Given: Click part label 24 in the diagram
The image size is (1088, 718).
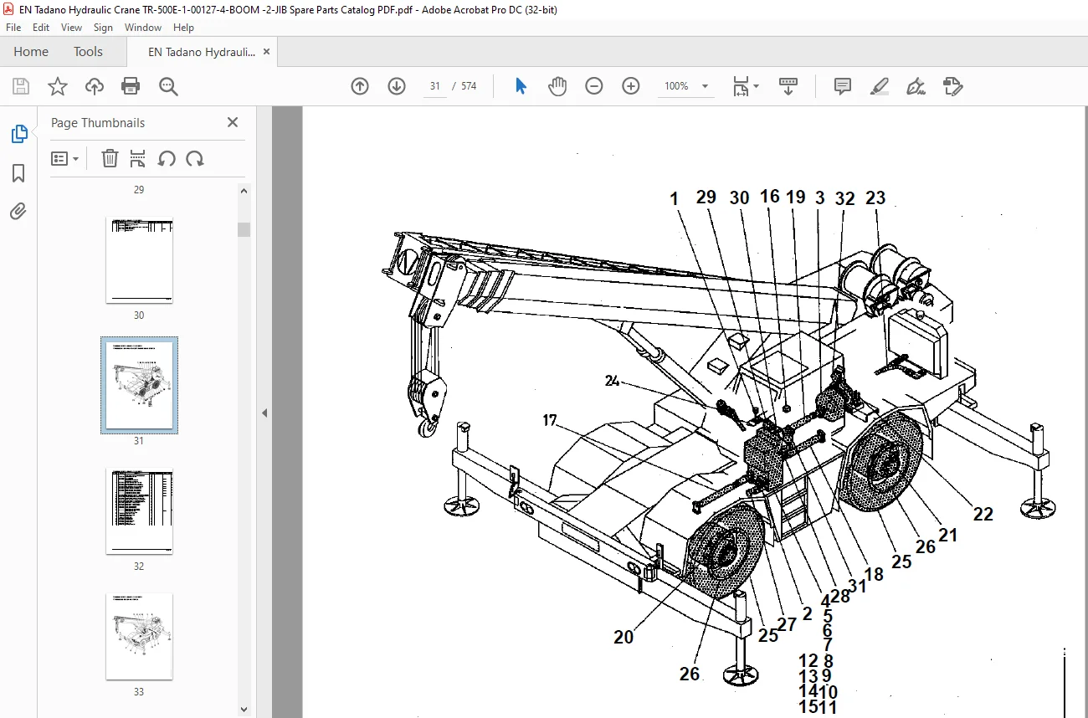Looking at the screenshot, I should click(613, 381).
